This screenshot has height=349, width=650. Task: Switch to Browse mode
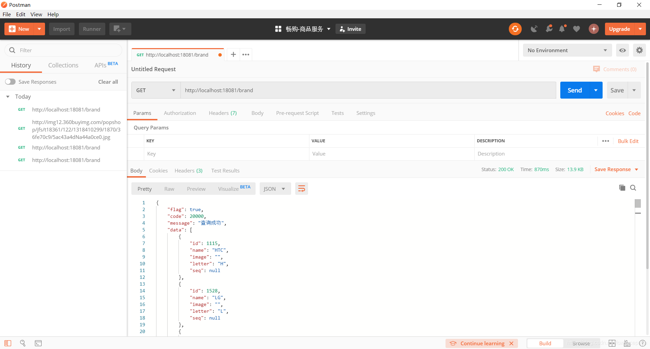pos(581,343)
